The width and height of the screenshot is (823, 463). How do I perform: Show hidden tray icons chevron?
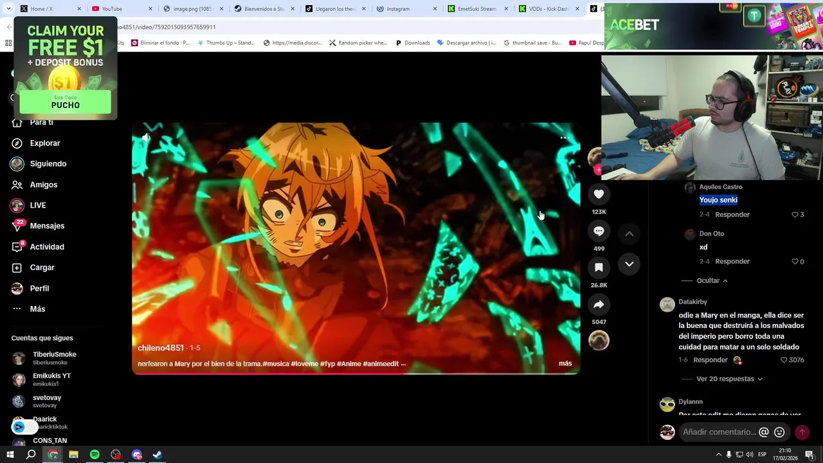click(x=718, y=455)
